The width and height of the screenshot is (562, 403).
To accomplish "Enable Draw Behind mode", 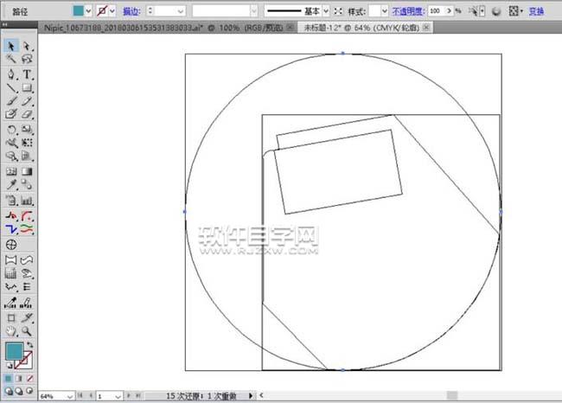I will (x=19, y=391).
